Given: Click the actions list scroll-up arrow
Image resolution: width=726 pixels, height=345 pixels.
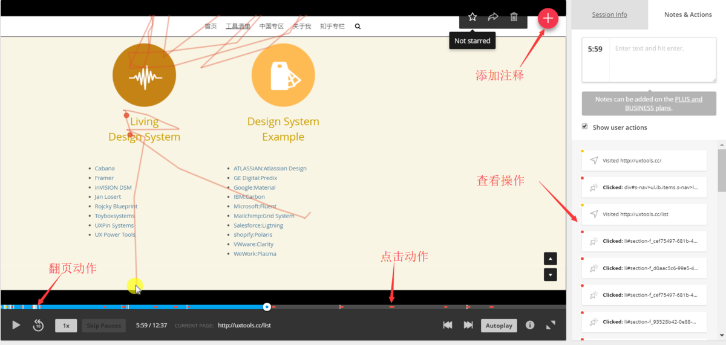Looking at the screenshot, I should point(722,145).
